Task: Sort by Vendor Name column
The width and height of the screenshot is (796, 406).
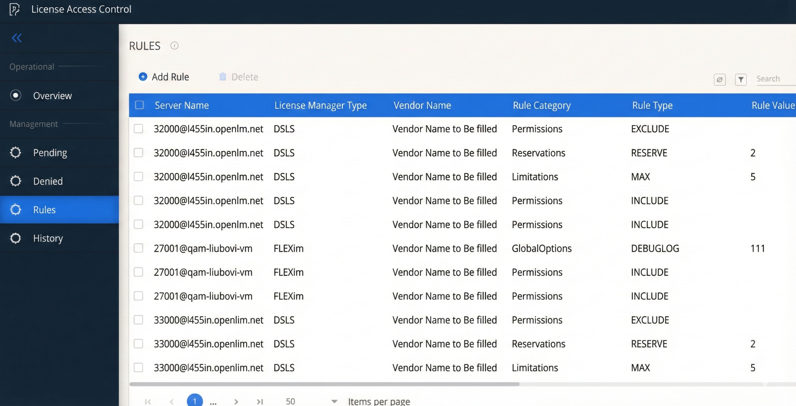Action: 422,105
